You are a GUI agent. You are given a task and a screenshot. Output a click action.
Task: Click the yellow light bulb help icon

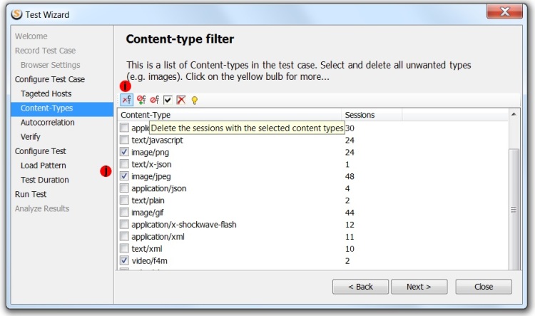(195, 101)
